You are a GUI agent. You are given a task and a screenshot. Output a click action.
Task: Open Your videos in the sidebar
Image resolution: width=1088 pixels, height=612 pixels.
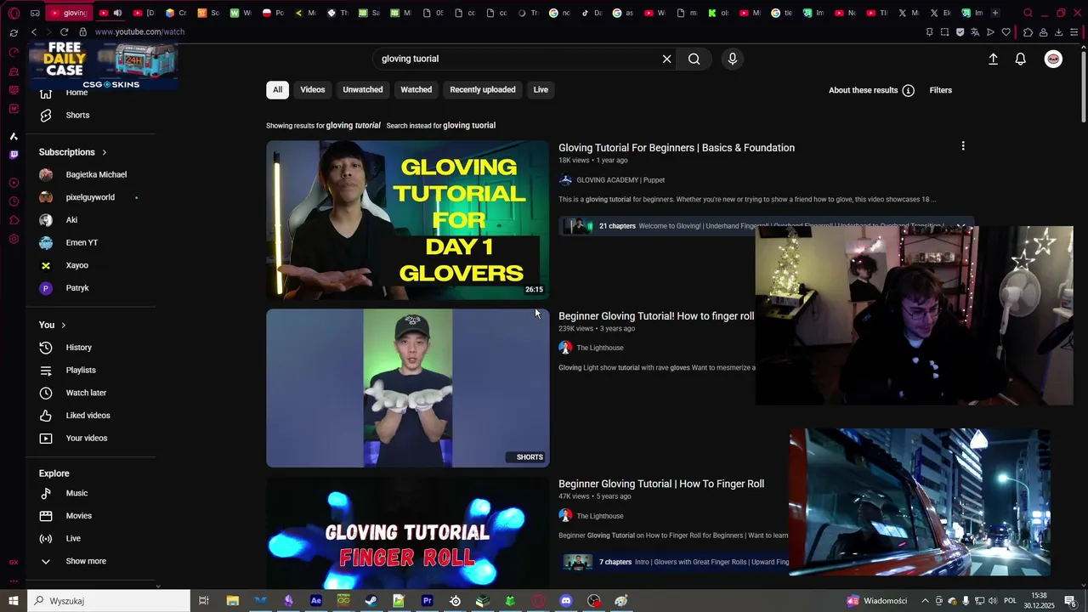point(86,438)
